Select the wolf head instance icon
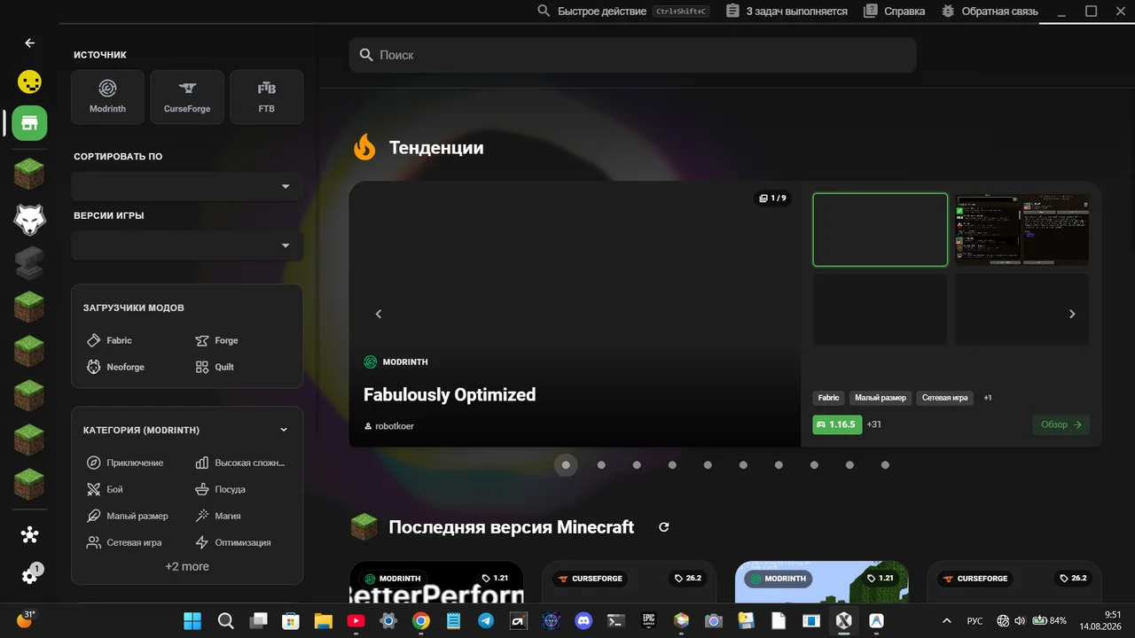The width and height of the screenshot is (1135, 638). click(29, 219)
